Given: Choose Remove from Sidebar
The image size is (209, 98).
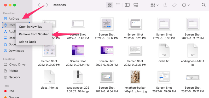Looking at the screenshot, I should pyautogui.click(x=34, y=34).
